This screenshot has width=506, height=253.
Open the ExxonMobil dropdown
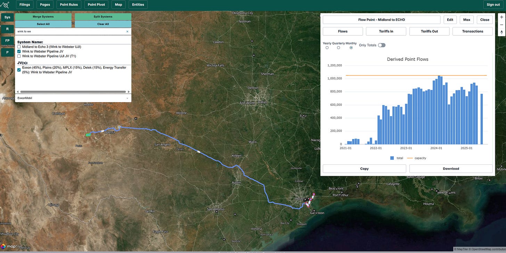pos(73,98)
